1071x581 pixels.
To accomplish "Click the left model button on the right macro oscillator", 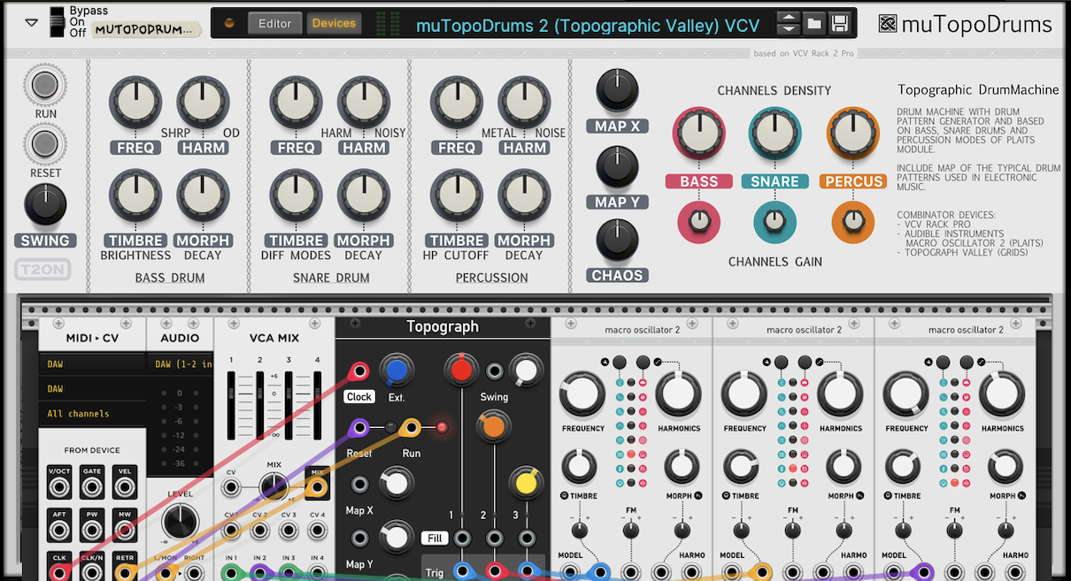I will point(943,362).
